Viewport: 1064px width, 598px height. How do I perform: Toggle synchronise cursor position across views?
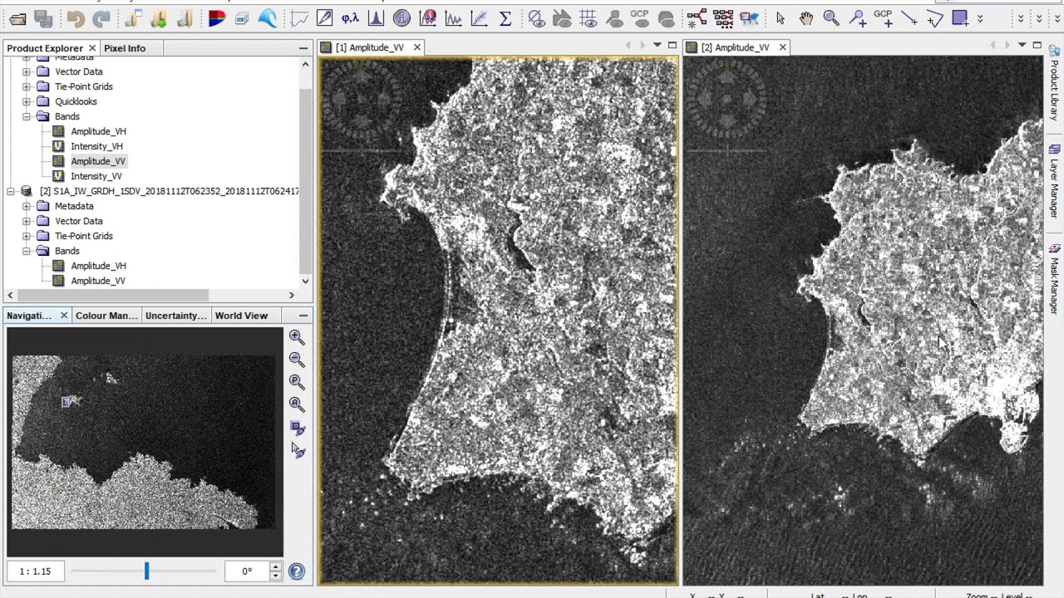[x=297, y=450]
